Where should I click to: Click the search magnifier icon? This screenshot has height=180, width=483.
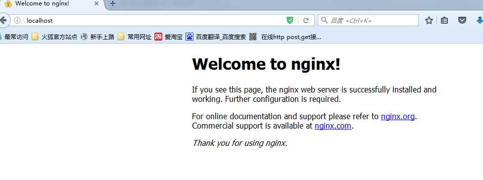tap(324, 20)
